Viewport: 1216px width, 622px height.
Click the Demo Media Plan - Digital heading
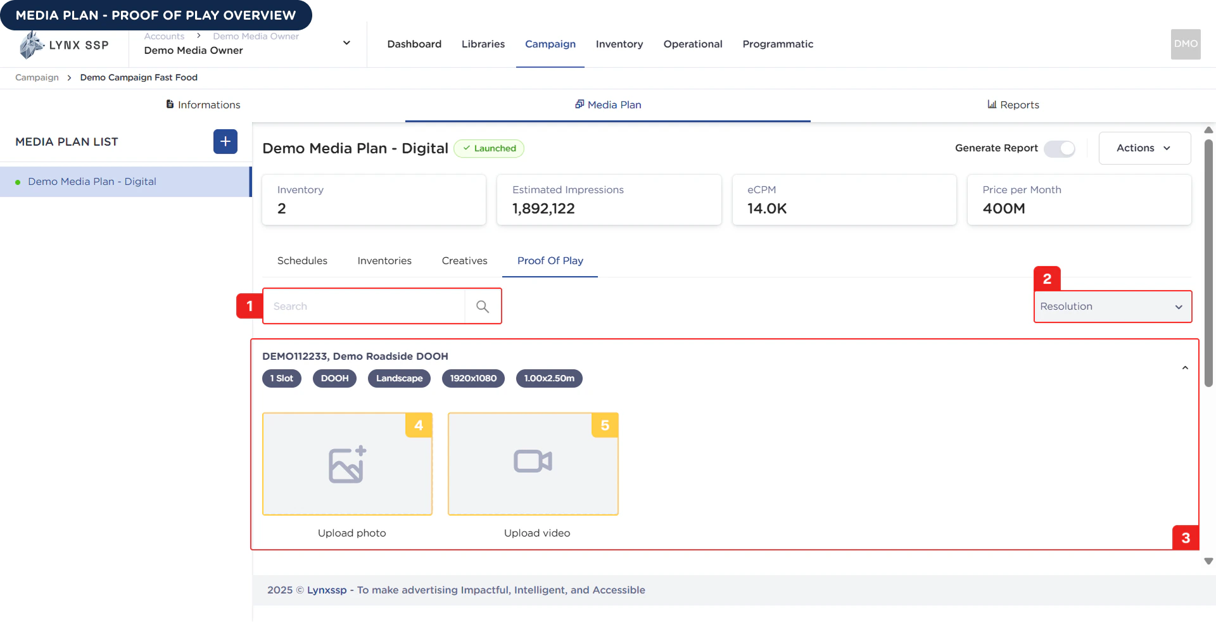355,148
